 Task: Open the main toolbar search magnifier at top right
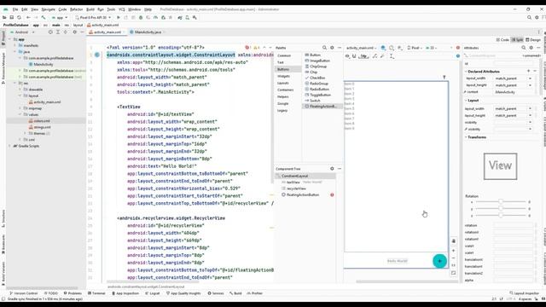(x=529, y=17)
